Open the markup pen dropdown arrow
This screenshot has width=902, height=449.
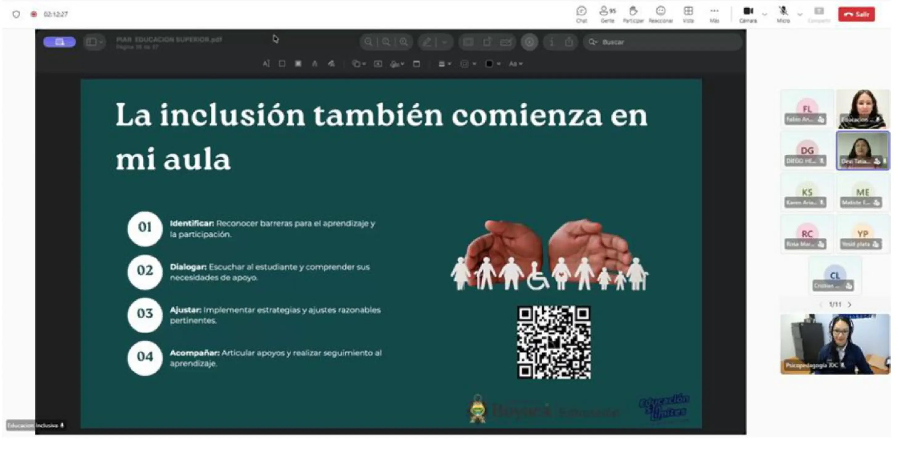point(445,42)
